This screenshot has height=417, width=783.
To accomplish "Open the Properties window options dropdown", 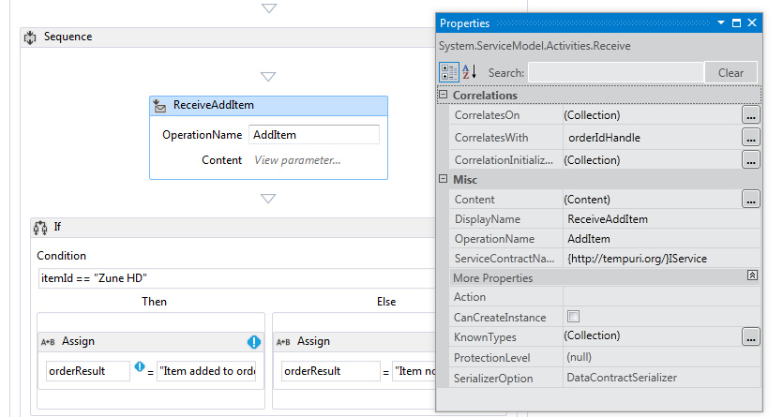I will [720, 22].
